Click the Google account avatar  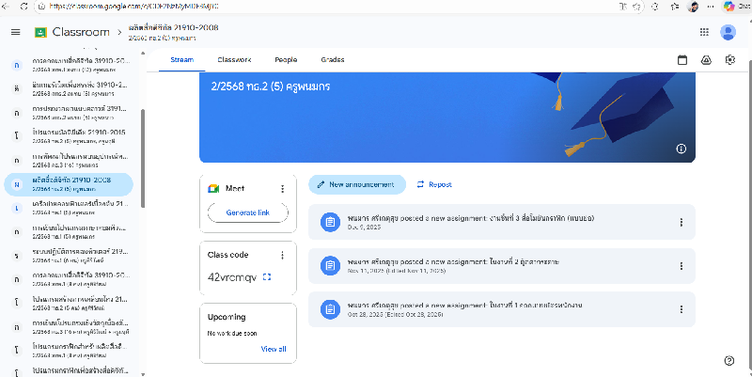(x=728, y=33)
